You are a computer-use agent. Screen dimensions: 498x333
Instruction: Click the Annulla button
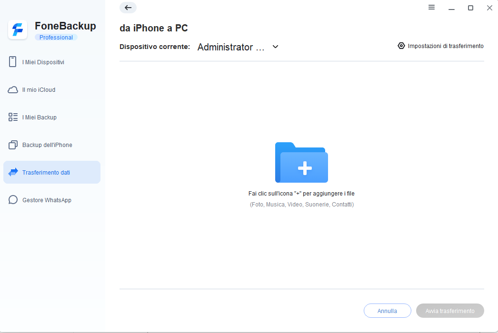(x=387, y=311)
